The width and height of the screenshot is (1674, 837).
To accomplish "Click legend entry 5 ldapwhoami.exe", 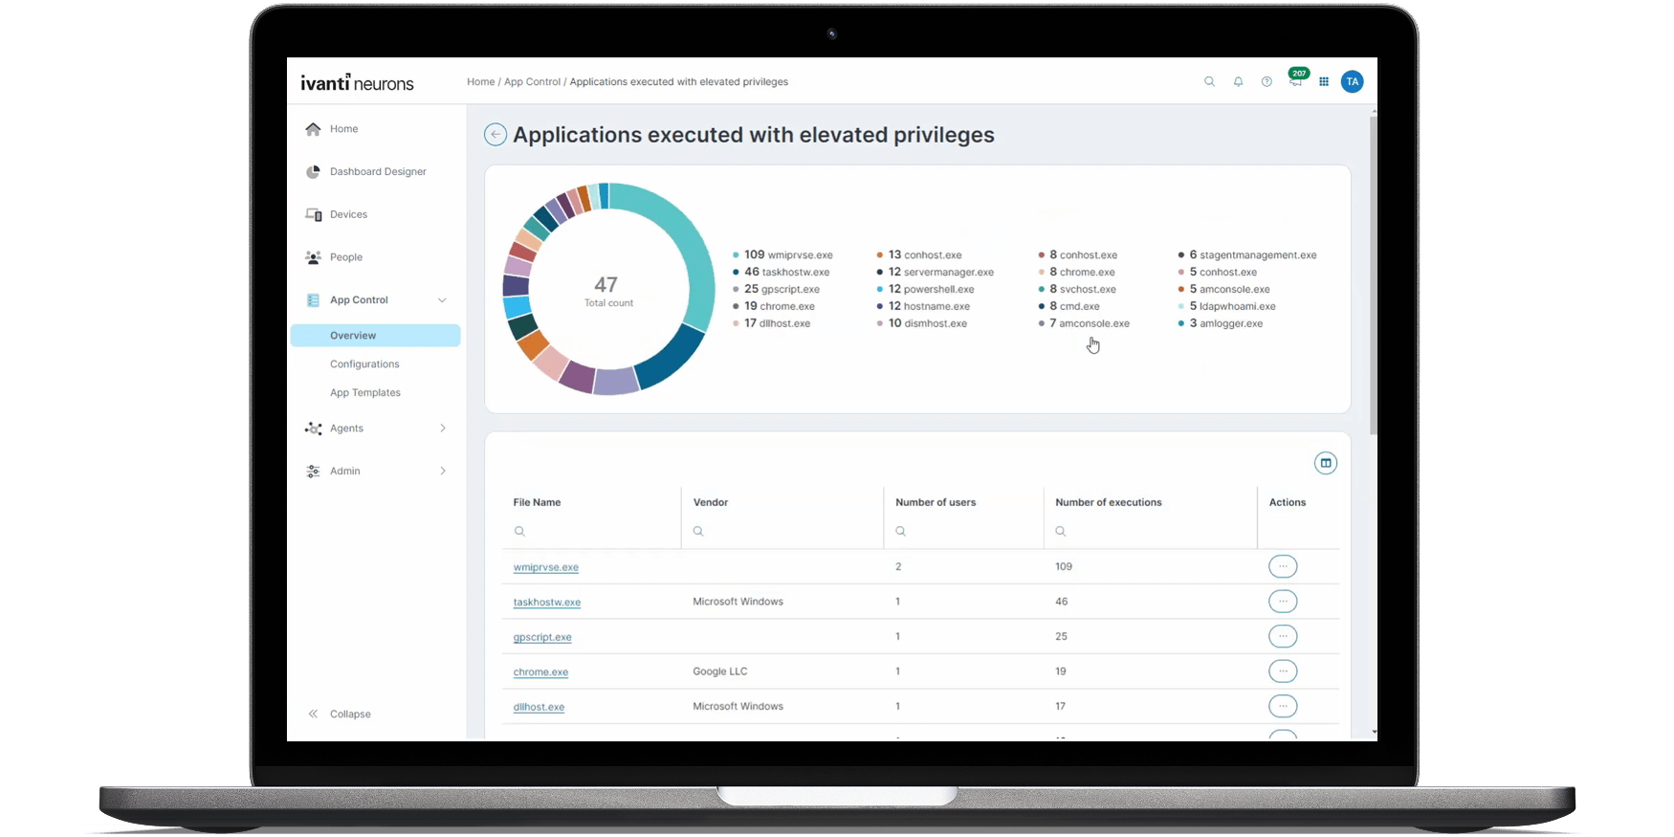I will [1226, 307].
